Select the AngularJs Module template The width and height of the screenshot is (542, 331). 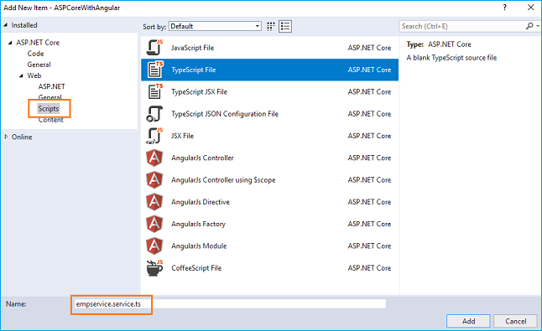(x=269, y=246)
